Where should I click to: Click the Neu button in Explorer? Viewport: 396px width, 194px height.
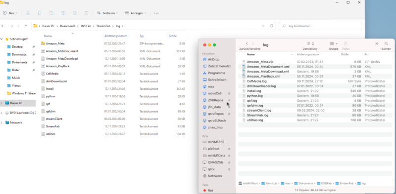[x=10, y=13]
